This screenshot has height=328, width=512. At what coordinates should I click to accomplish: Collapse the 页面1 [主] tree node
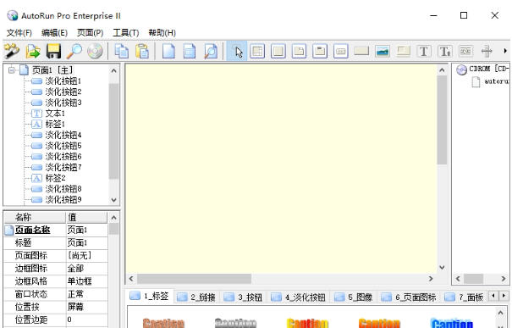(12, 70)
